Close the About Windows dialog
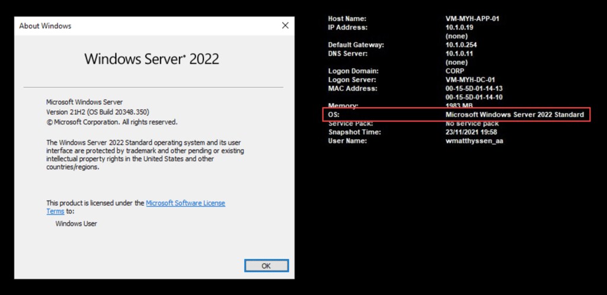607x295 pixels. (285, 25)
